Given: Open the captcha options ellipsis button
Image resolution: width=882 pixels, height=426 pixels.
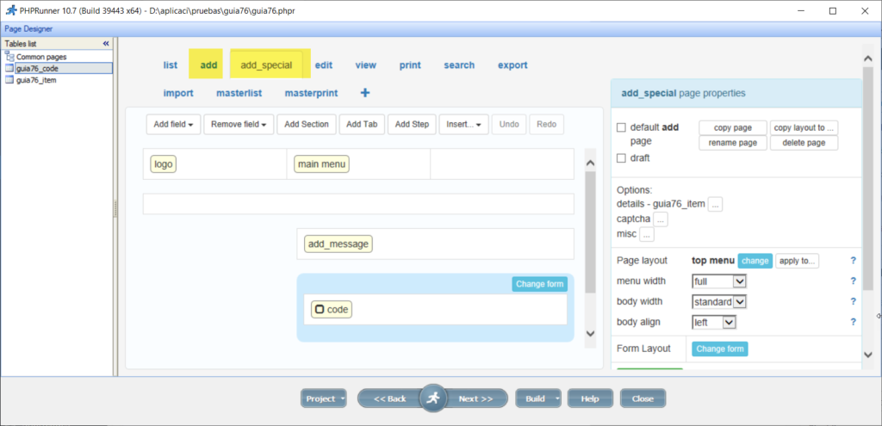Looking at the screenshot, I should click(x=661, y=219).
